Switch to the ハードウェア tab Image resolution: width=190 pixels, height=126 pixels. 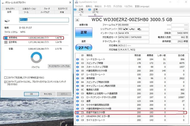(x=45, y=12)
